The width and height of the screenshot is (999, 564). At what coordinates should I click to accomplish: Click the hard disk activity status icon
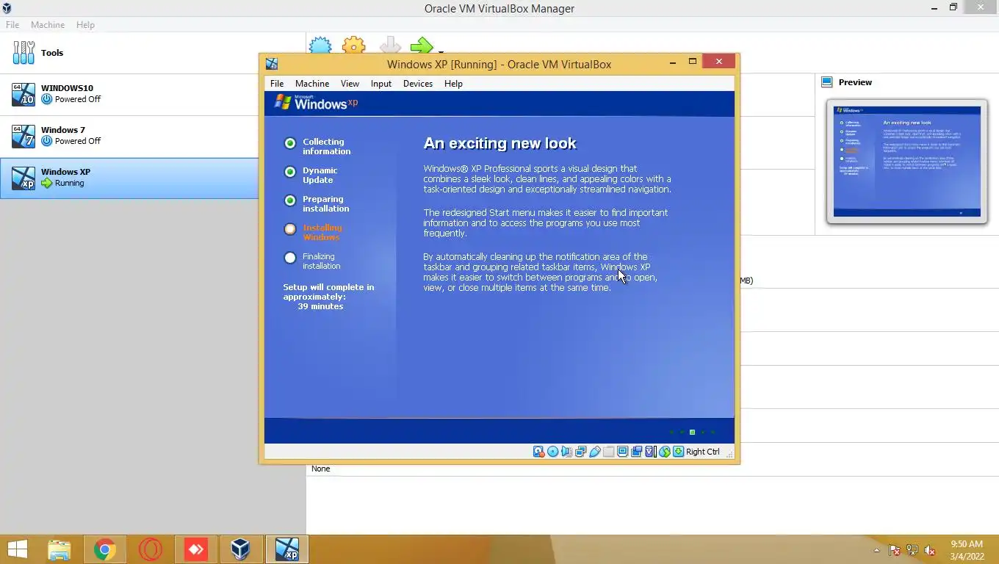pyautogui.click(x=538, y=452)
